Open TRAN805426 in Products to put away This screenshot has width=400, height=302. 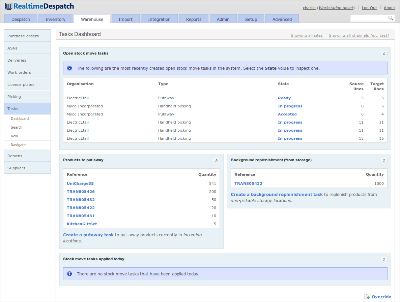(81, 192)
